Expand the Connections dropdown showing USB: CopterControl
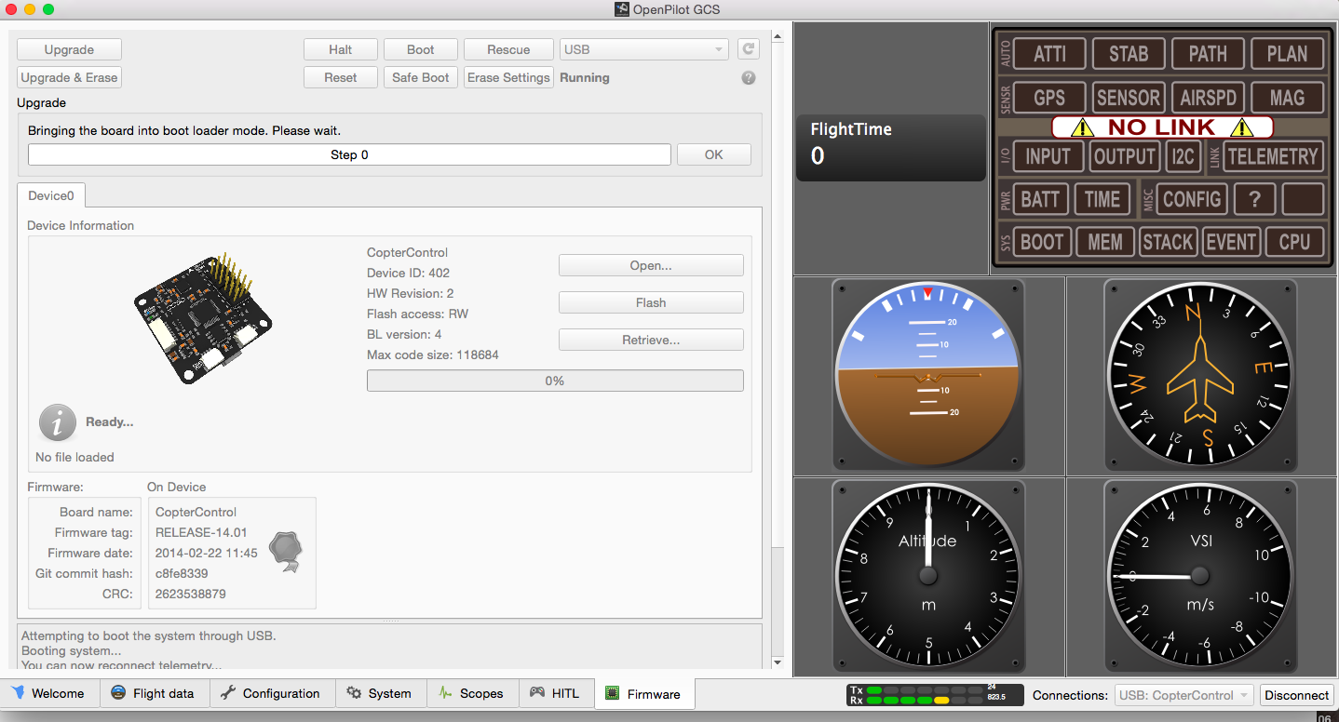The image size is (1339, 722). pos(1185,695)
